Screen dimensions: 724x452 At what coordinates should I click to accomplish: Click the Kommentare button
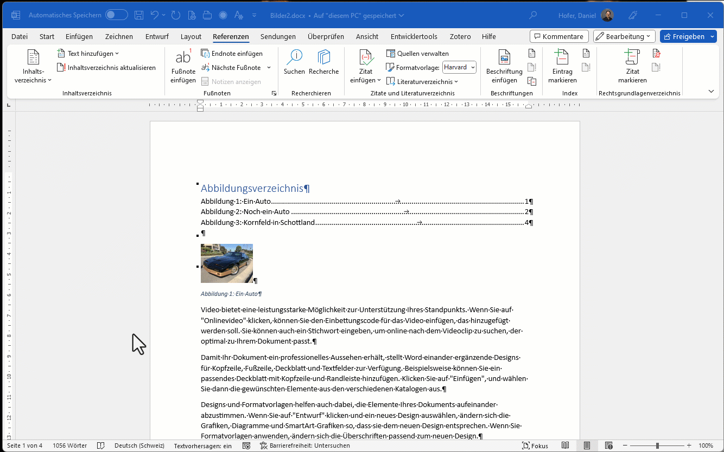pos(559,36)
